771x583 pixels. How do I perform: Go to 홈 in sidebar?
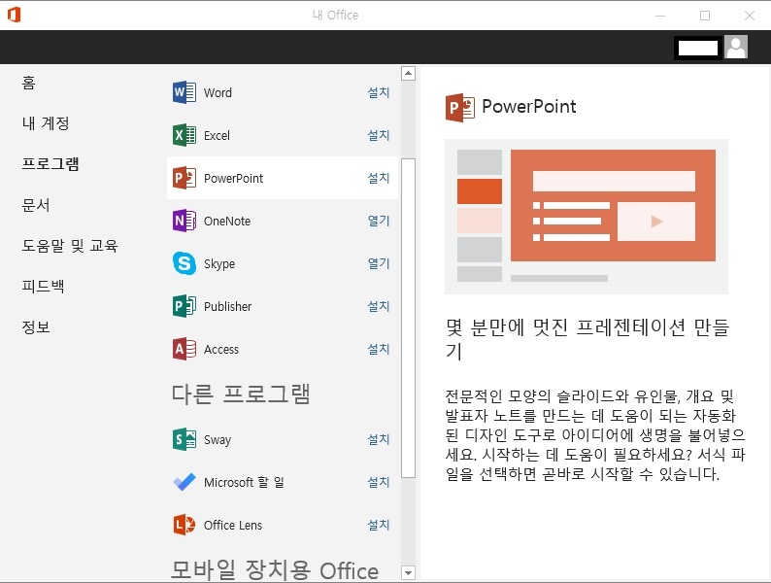coord(28,83)
